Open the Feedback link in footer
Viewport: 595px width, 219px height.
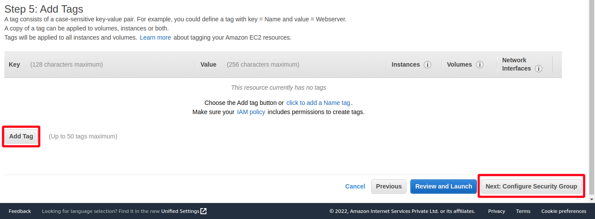click(x=20, y=211)
